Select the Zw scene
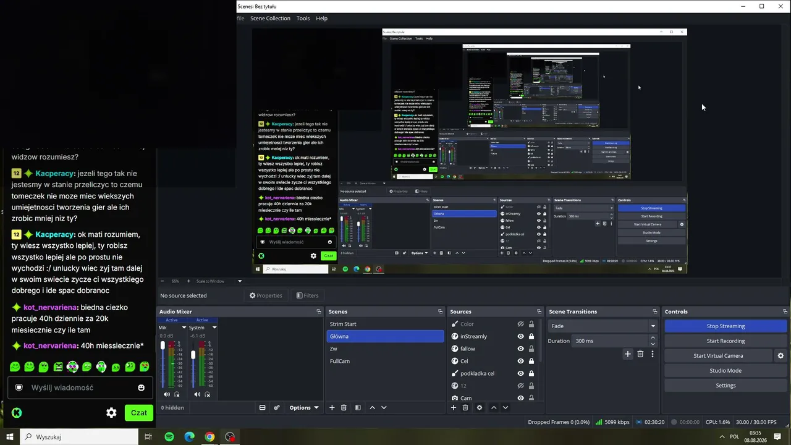This screenshot has width=791, height=445. pyautogui.click(x=385, y=349)
